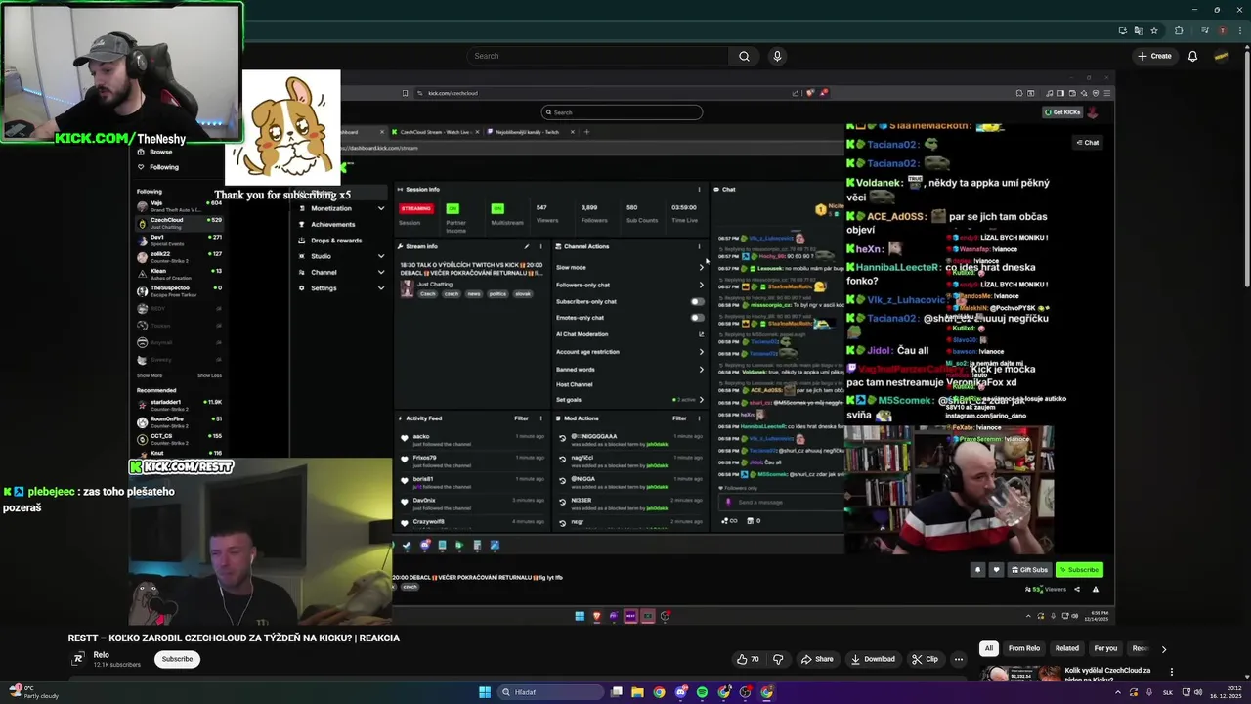Open the Set goals chevron
The height and width of the screenshot is (704, 1251).
[701, 399]
